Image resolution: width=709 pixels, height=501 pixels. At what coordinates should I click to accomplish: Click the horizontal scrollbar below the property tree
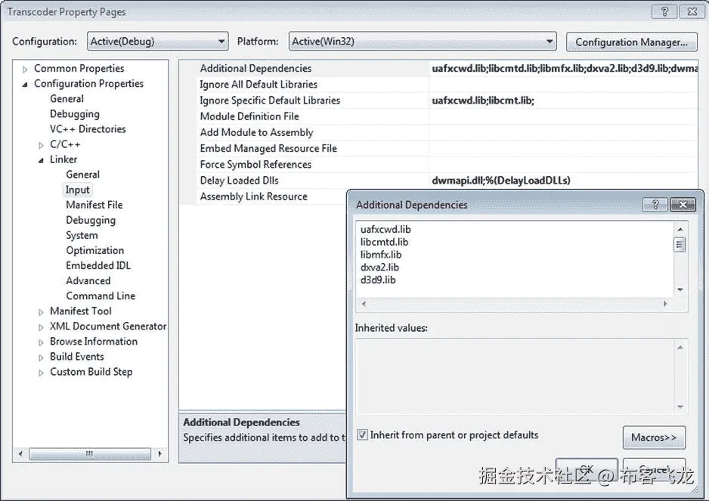(x=89, y=453)
